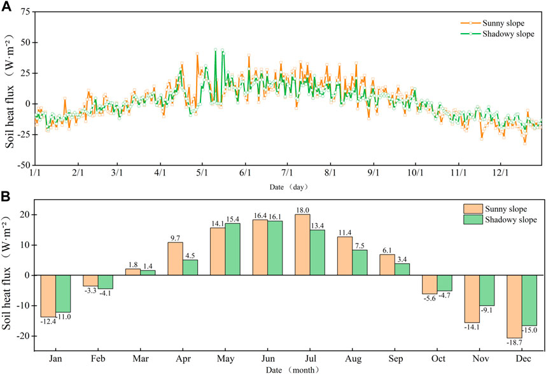Click the '7.5' bar value label
Screen dimensions: 546x374
tap(360, 246)
